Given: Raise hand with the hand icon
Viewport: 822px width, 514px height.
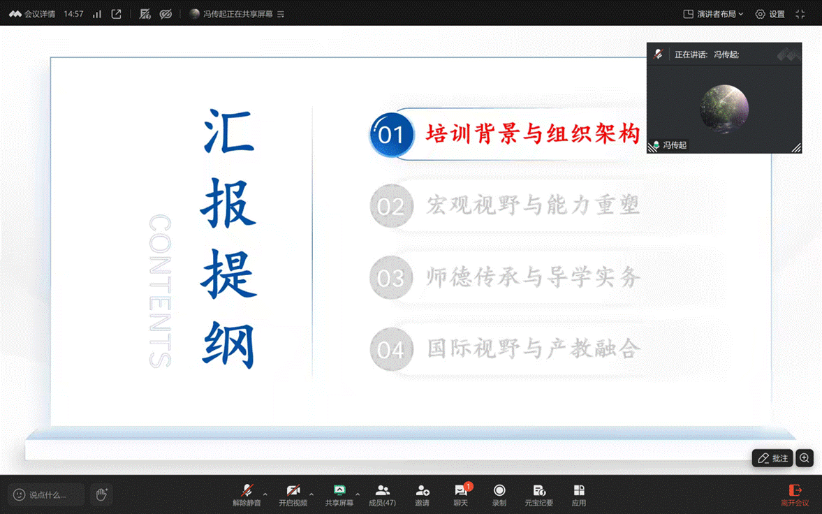Looking at the screenshot, I should (x=101, y=494).
